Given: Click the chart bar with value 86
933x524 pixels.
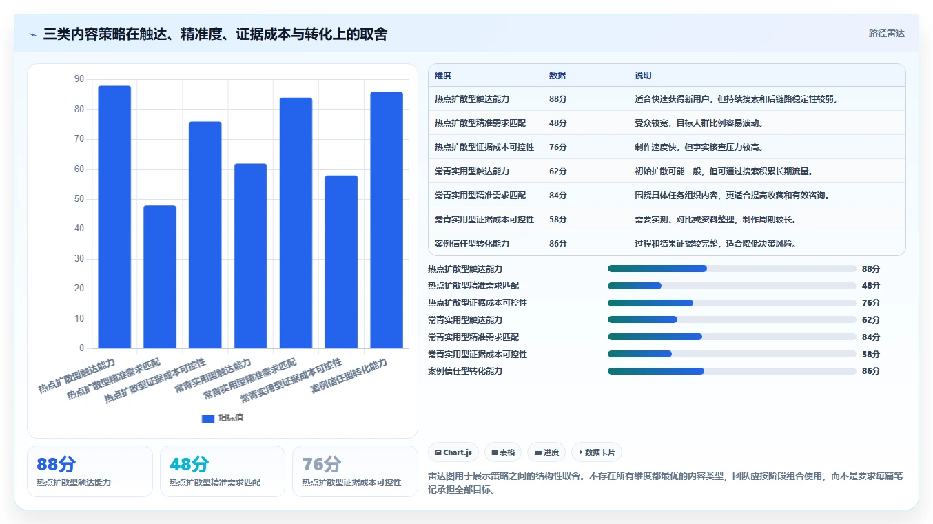Looking at the screenshot, I should pos(387,220).
